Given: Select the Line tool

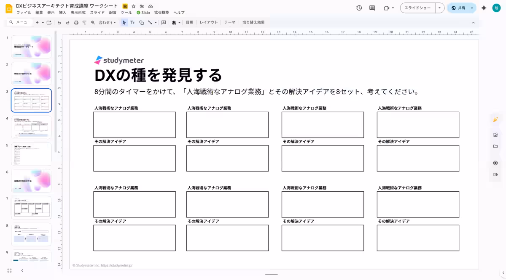Looking at the screenshot, I should pos(150,23).
